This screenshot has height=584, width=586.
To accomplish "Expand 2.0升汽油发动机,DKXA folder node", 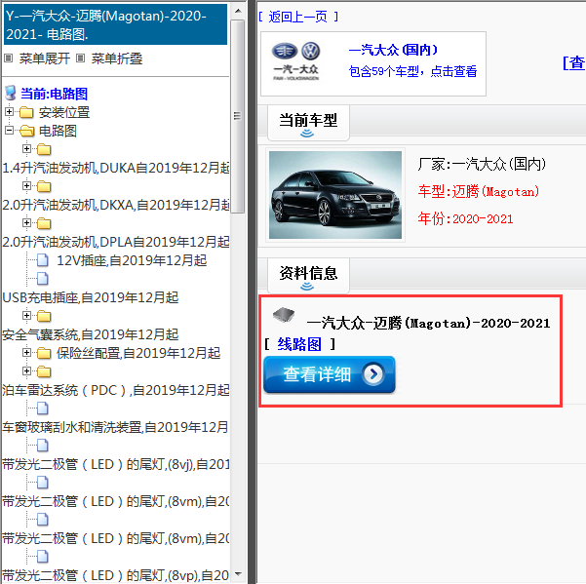I will click(x=26, y=185).
